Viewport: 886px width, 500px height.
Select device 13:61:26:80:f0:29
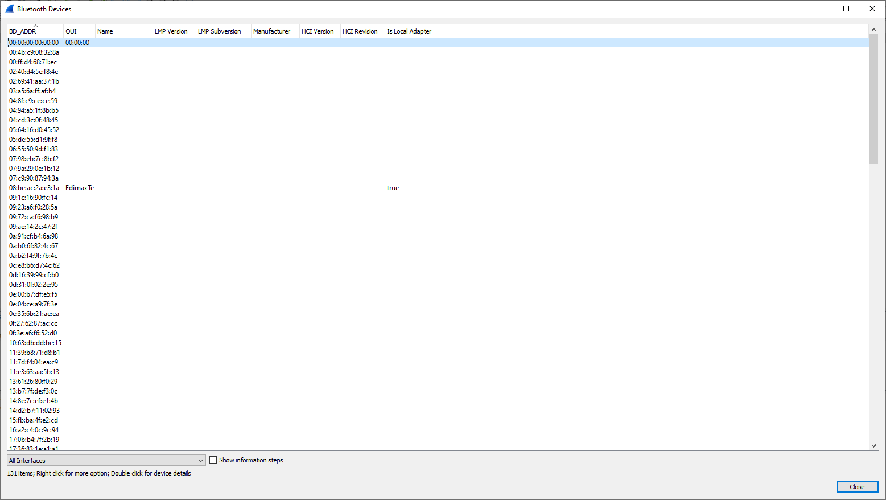[x=33, y=382]
